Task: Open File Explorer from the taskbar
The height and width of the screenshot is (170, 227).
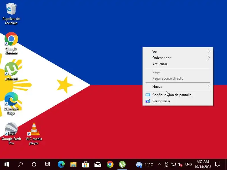Action: click(73, 164)
